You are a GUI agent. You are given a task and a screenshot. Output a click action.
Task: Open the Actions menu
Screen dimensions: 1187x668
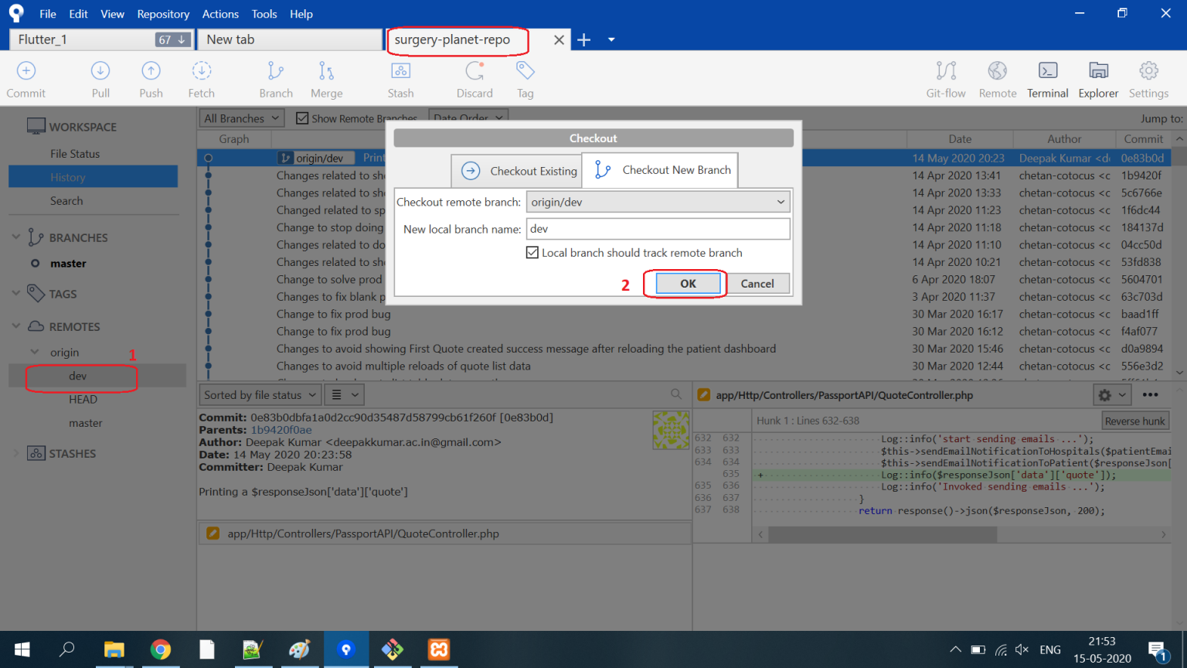coord(220,14)
